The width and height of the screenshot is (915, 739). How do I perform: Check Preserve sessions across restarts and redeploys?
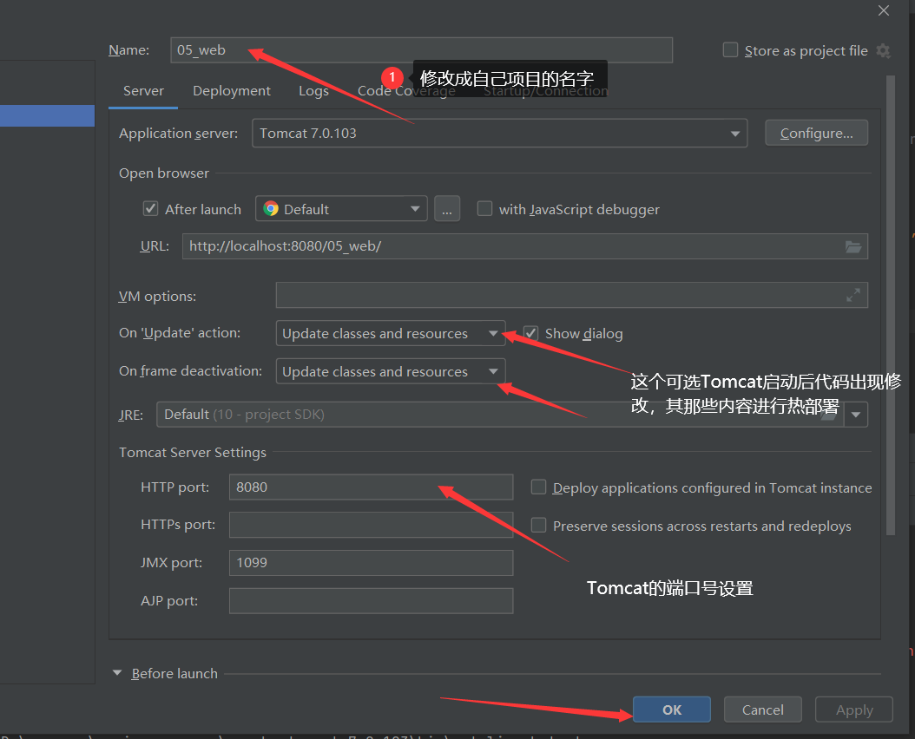tap(538, 526)
